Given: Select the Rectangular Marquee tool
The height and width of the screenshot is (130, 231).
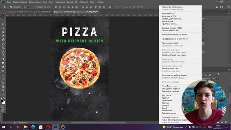Looking at the screenshot, I should tap(3, 20).
